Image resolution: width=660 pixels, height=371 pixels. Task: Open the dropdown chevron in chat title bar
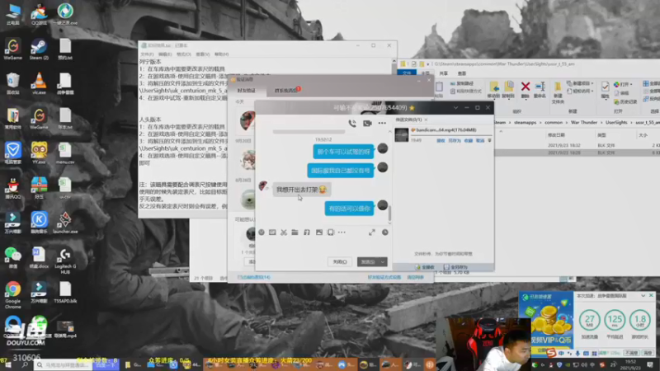pyautogui.click(x=455, y=108)
